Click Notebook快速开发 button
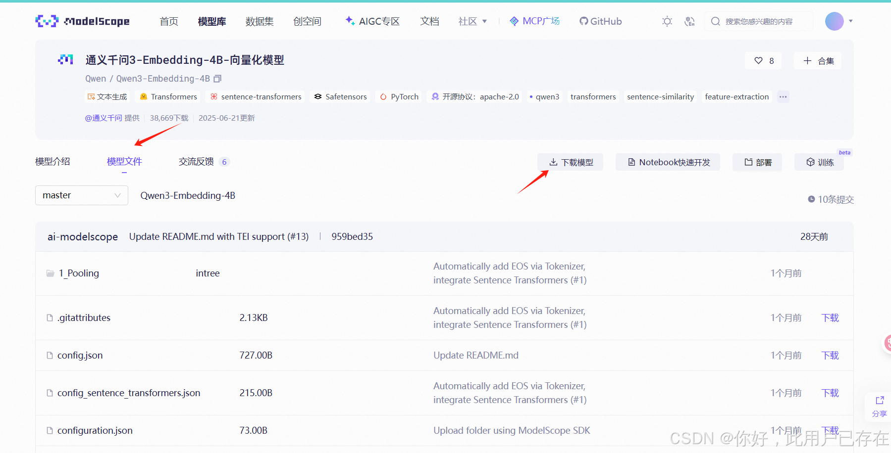Screen dimensions: 891x453 (668, 162)
